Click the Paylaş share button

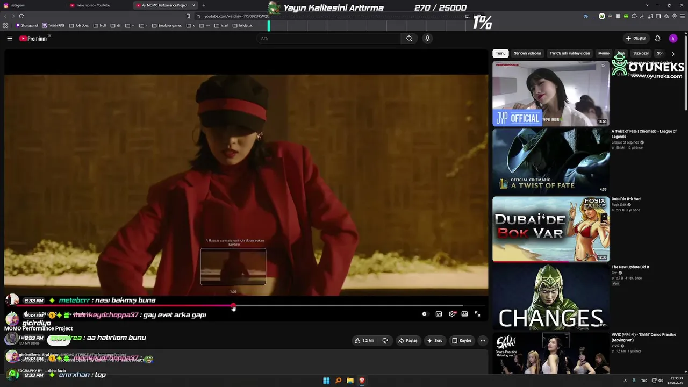click(x=408, y=340)
